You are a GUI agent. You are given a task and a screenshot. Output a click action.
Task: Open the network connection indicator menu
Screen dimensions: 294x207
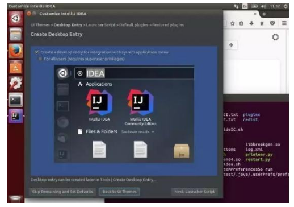point(236,6)
